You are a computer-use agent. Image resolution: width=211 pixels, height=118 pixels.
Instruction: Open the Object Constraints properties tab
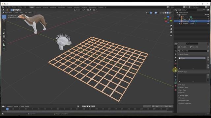coord(175,80)
